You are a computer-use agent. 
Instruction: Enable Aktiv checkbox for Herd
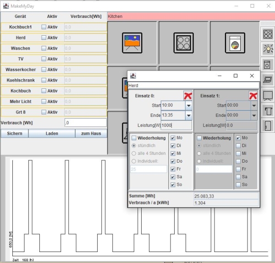click(x=44, y=38)
